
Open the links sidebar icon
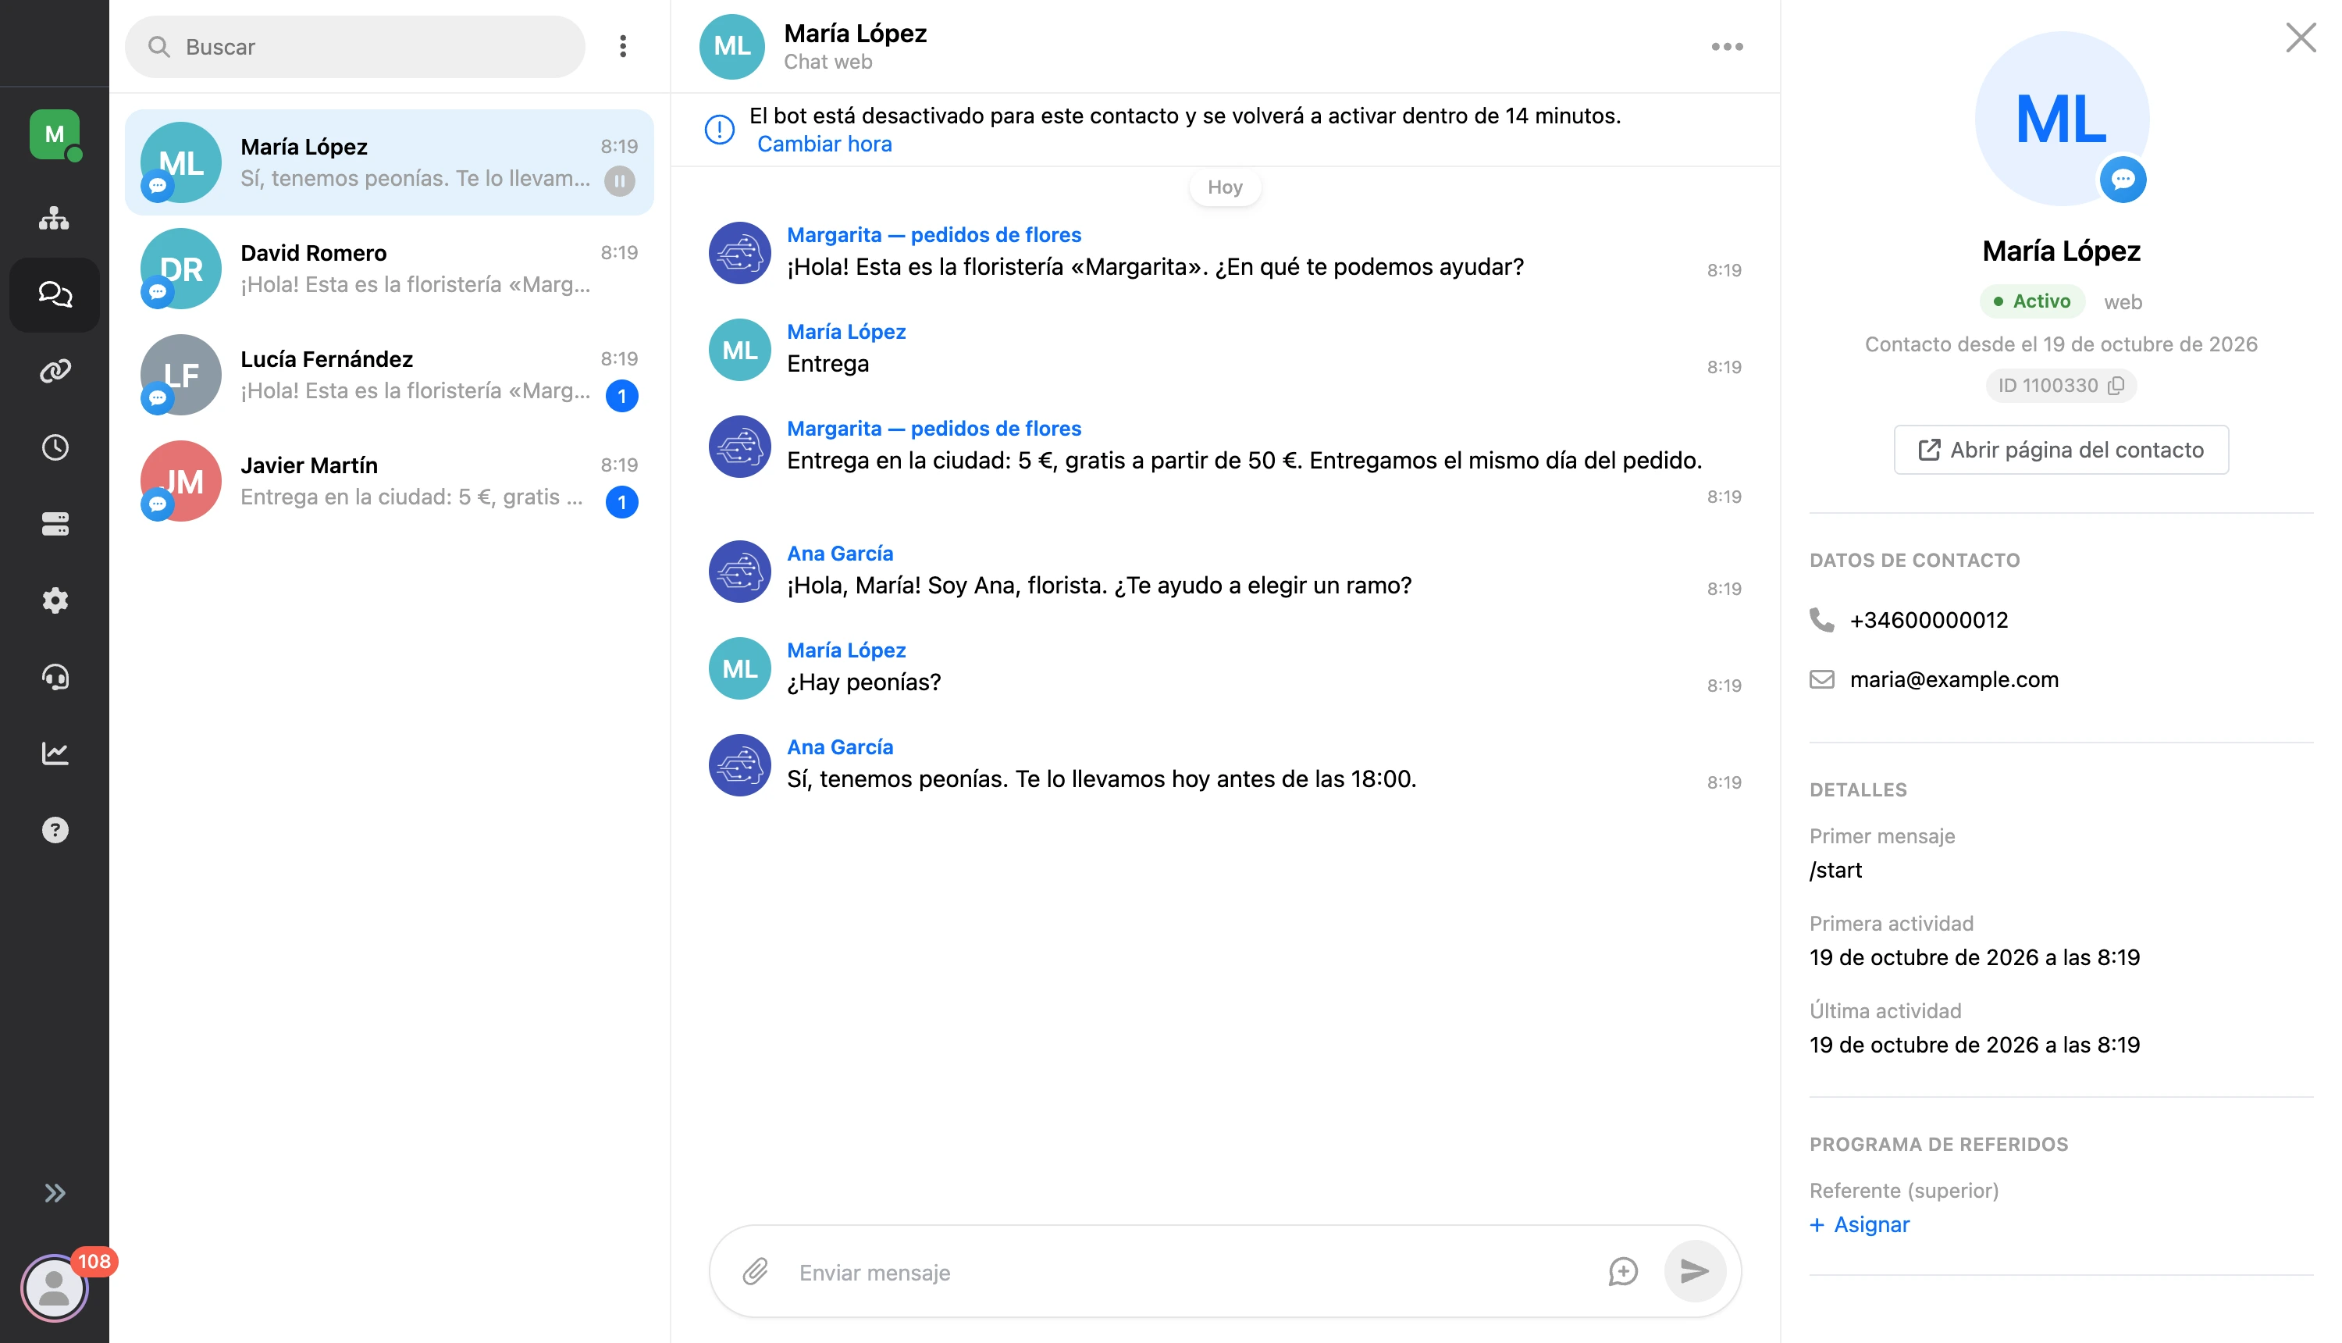click(x=55, y=371)
